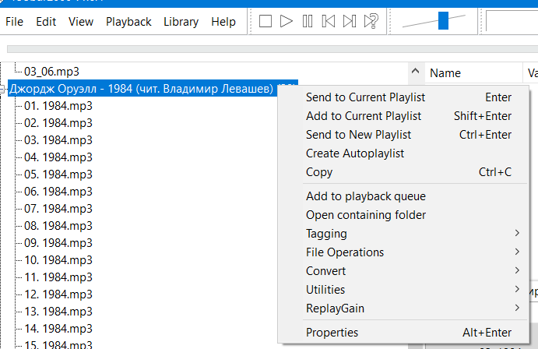Click the tree scrollbar up arrow
538x349 pixels.
[x=415, y=72]
